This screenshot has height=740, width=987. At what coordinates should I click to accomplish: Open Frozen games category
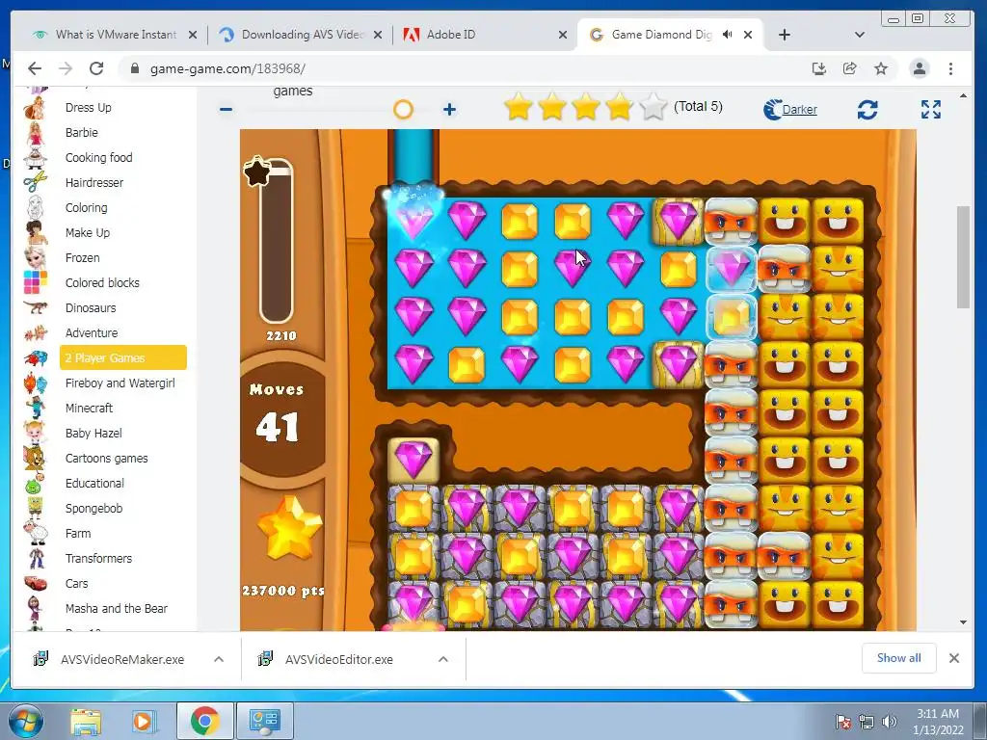coord(83,258)
